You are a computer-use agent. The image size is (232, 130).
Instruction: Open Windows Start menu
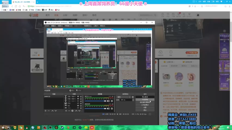3,127
